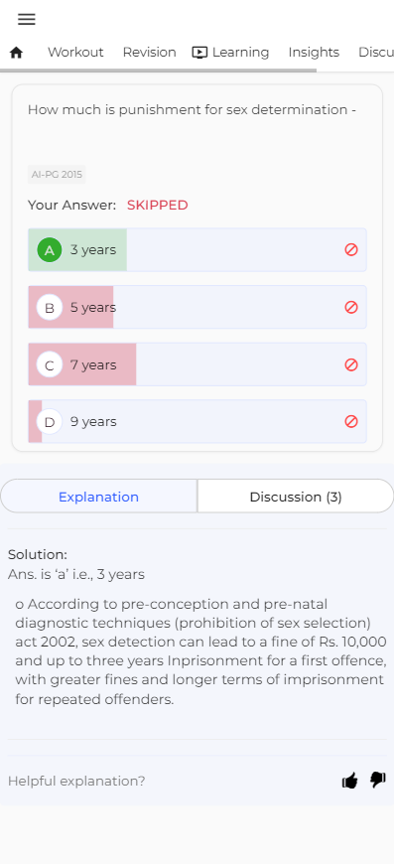Click the 7 years answer bar
394x864 pixels.
197,364
